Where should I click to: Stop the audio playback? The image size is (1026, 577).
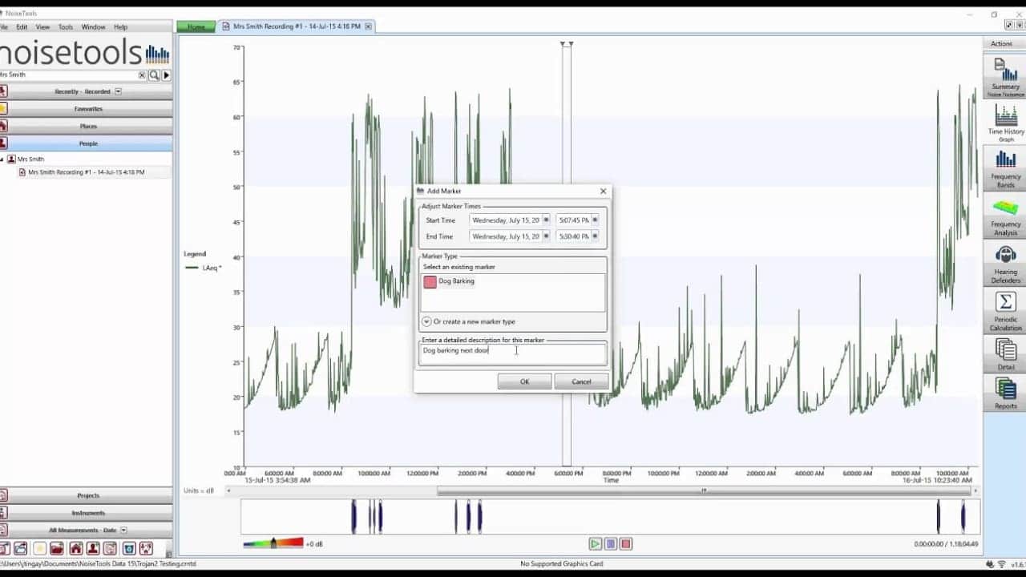626,544
